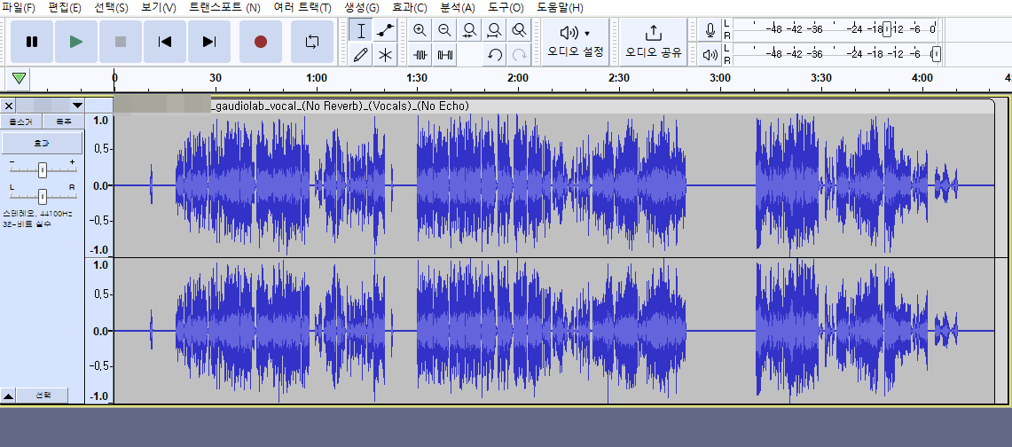Solo the track with 독주
1012x447 pixels.
coord(63,122)
